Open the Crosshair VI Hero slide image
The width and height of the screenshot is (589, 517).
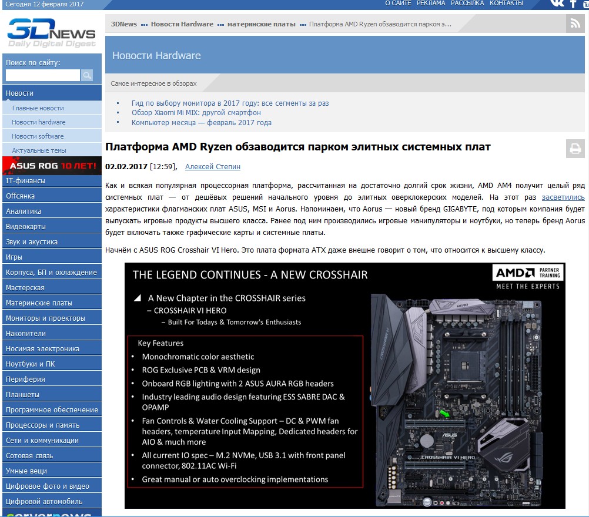pos(344,385)
